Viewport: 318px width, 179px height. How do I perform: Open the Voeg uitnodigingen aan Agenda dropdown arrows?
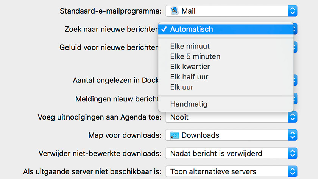292,117
